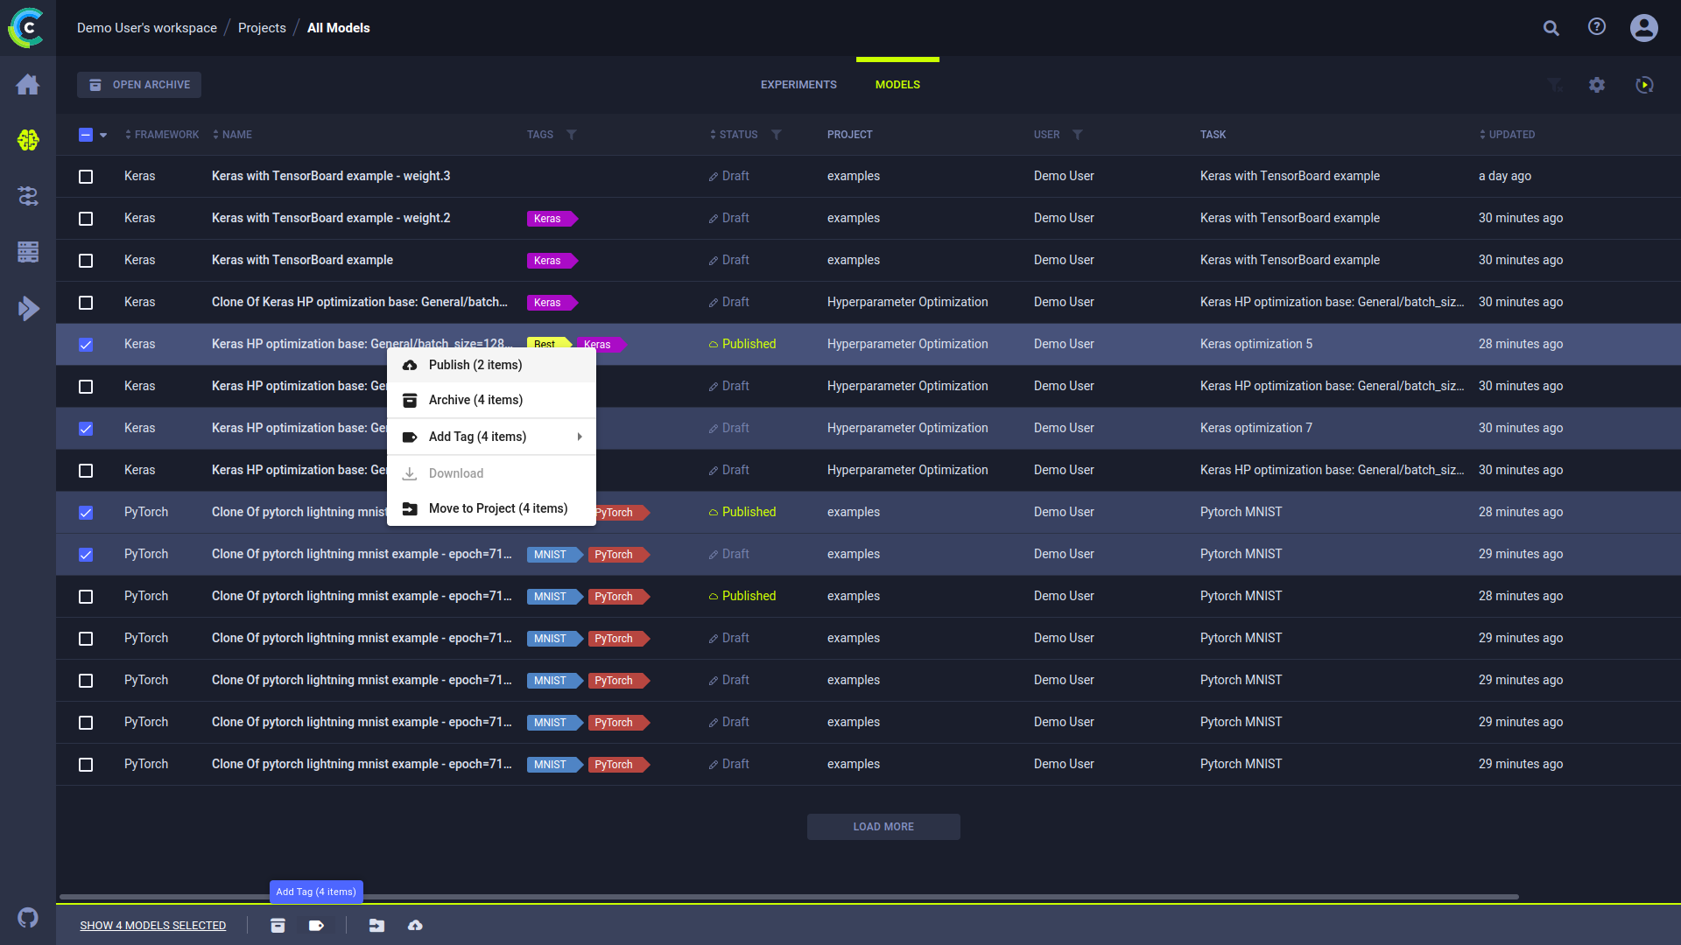This screenshot has height=945, width=1681.
Task: Check Clone Of Keras HP optimization row checkbox
Action: pyautogui.click(x=86, y=303)
